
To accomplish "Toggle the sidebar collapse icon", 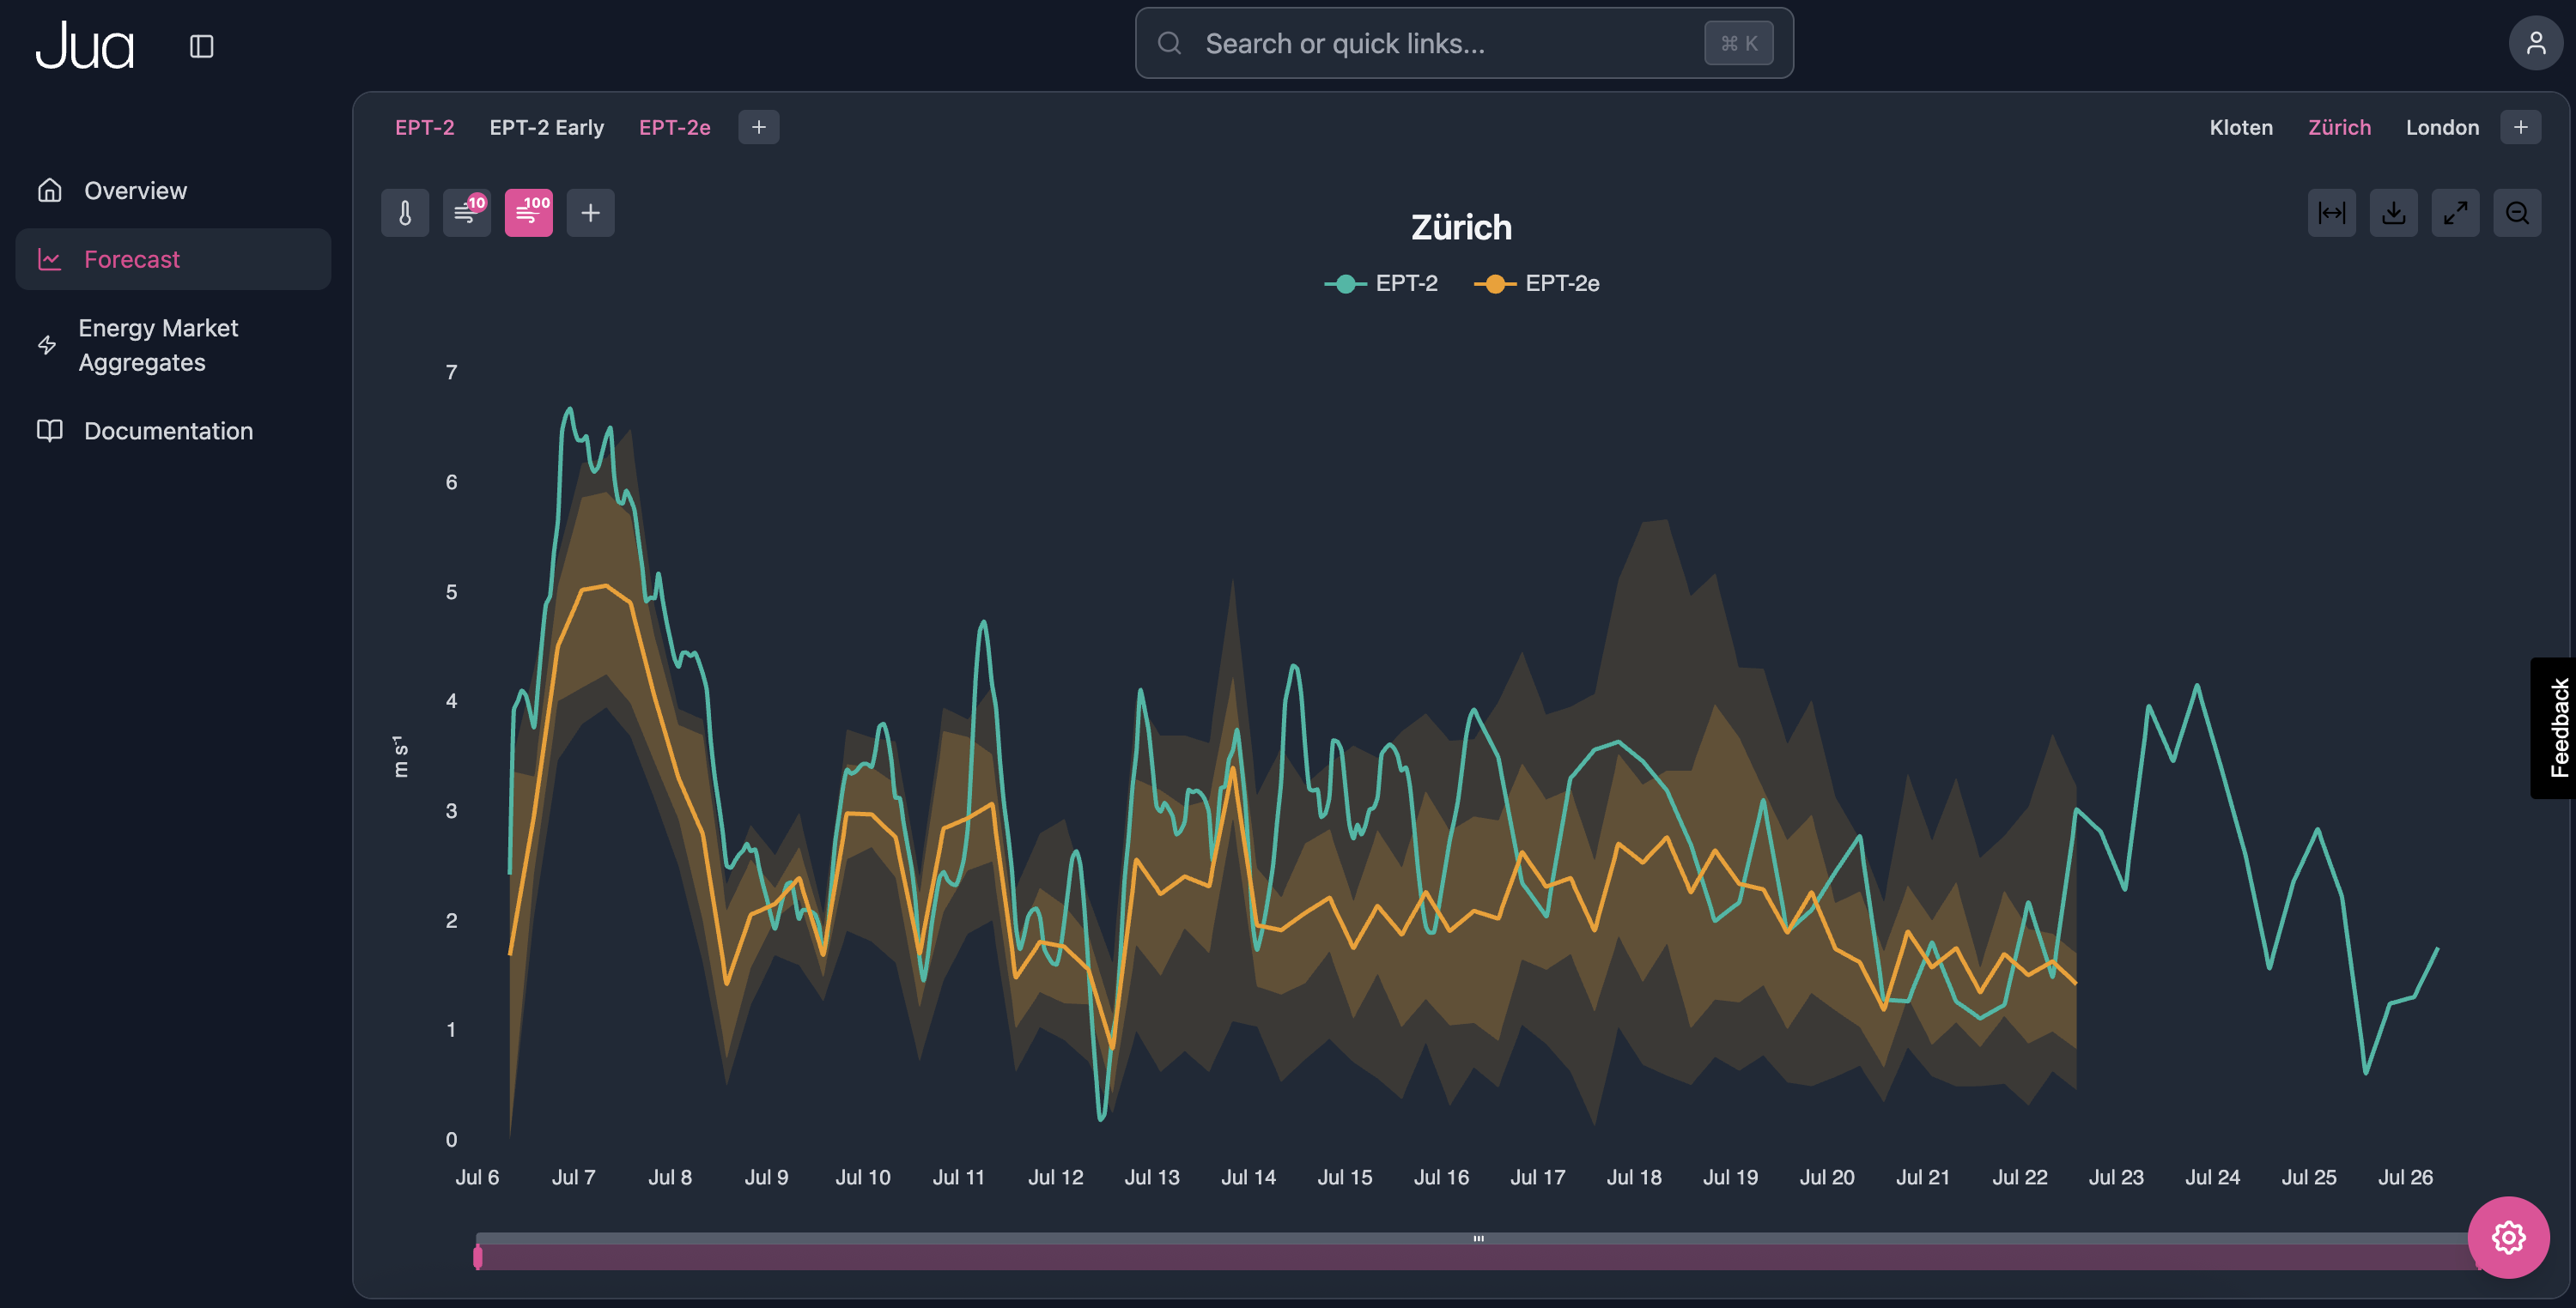I will coord(201,46).
